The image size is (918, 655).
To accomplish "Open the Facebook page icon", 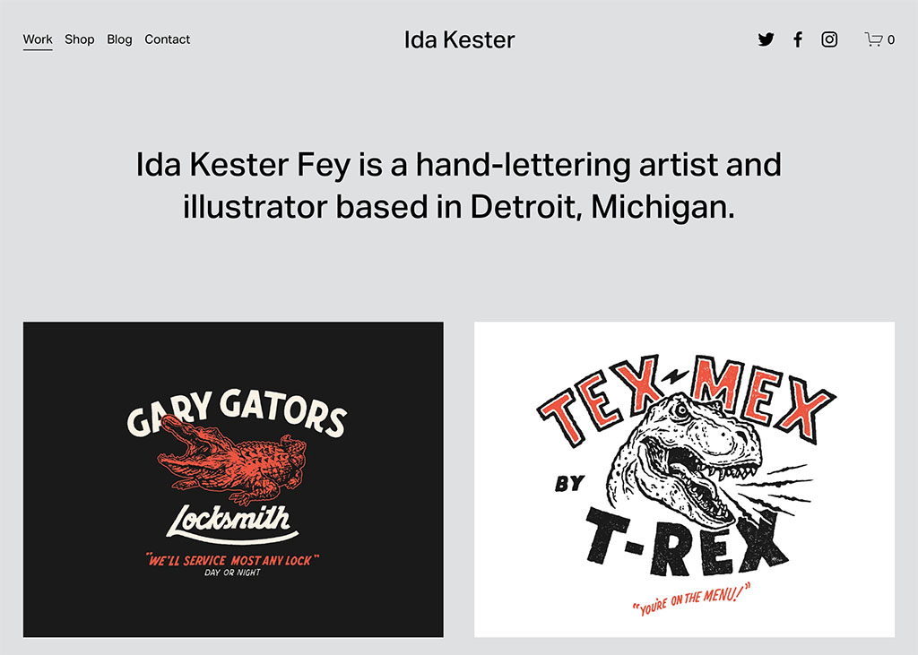I will click(797, 39).
